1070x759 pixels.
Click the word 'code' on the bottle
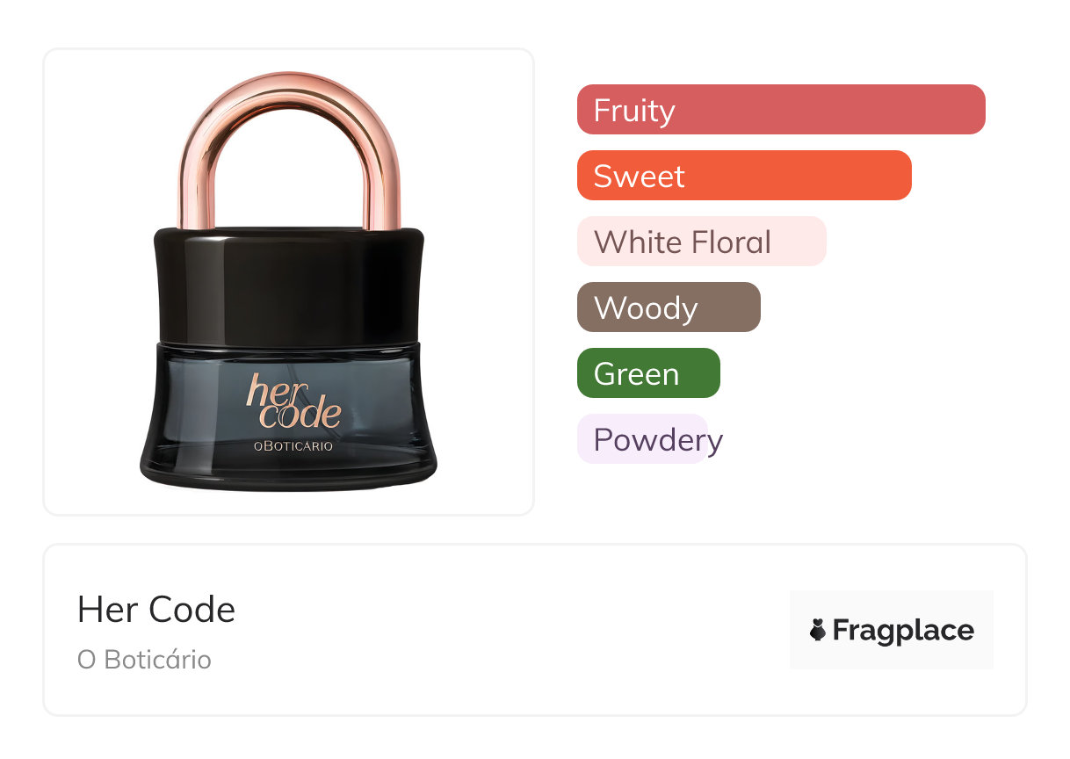(x=300, y=414)
